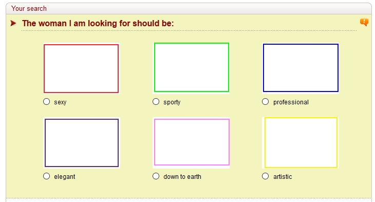Viewport: 375px width, 202px height.
Task: Click the red arrow beside the heading
Action: click(x=13, y=23)
